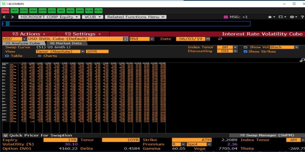Click the Strike ATM field
The image size is (305, 152).
(192, 140)
